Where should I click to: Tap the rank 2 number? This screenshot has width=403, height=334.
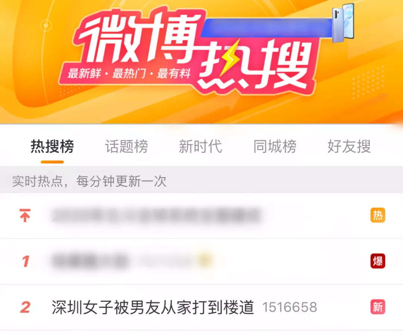pyautogui.click(x=25, y=307)
